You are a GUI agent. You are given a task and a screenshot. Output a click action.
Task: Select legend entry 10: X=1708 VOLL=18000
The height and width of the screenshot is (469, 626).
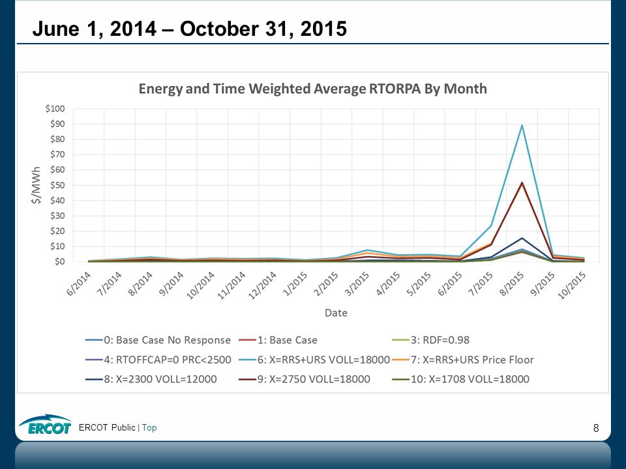coord(461,379)
